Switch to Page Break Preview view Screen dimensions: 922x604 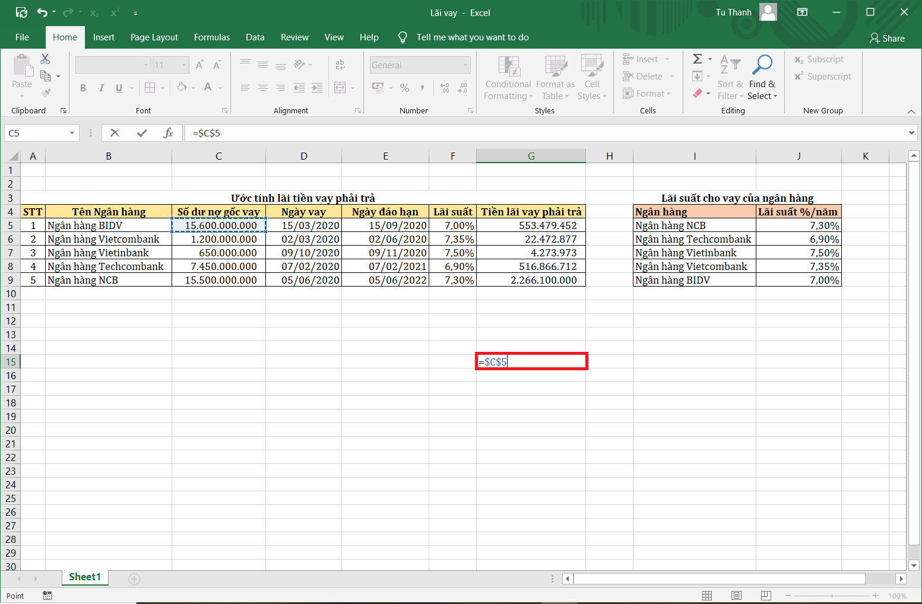click(x=766, y=595)
